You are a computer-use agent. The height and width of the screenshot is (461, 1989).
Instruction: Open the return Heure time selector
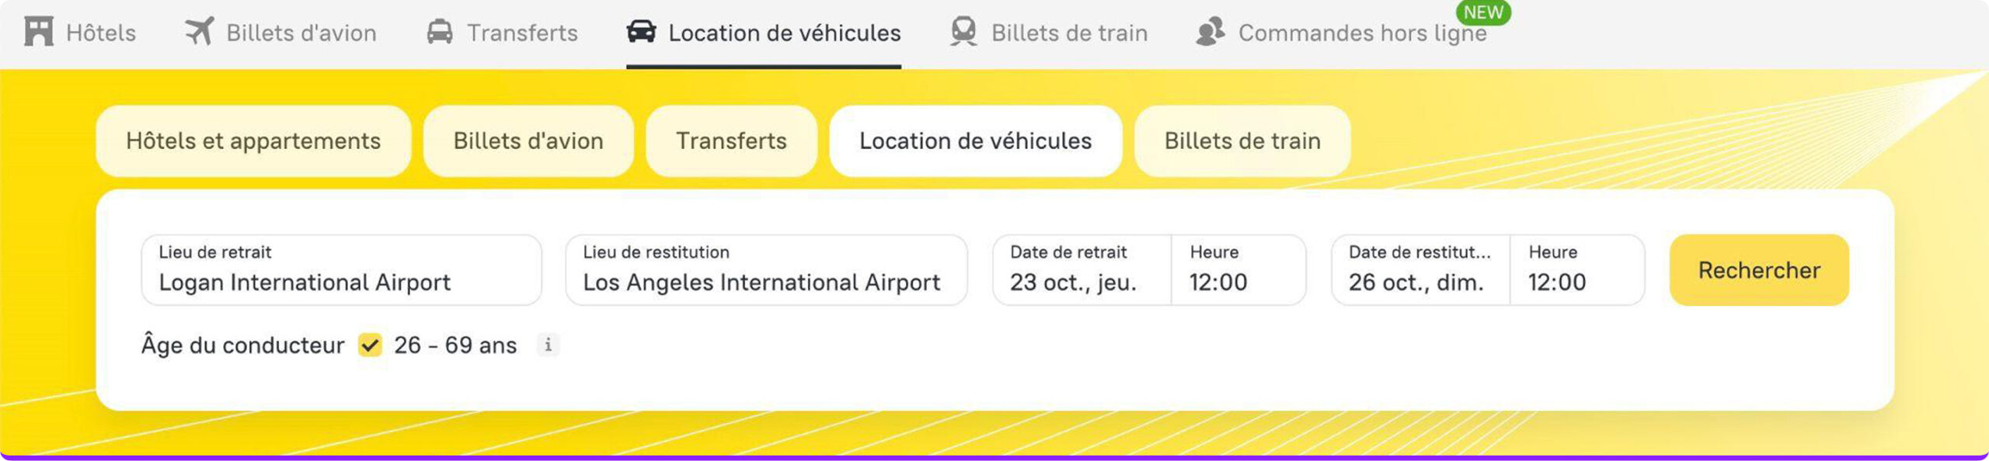pos(1577,270)
